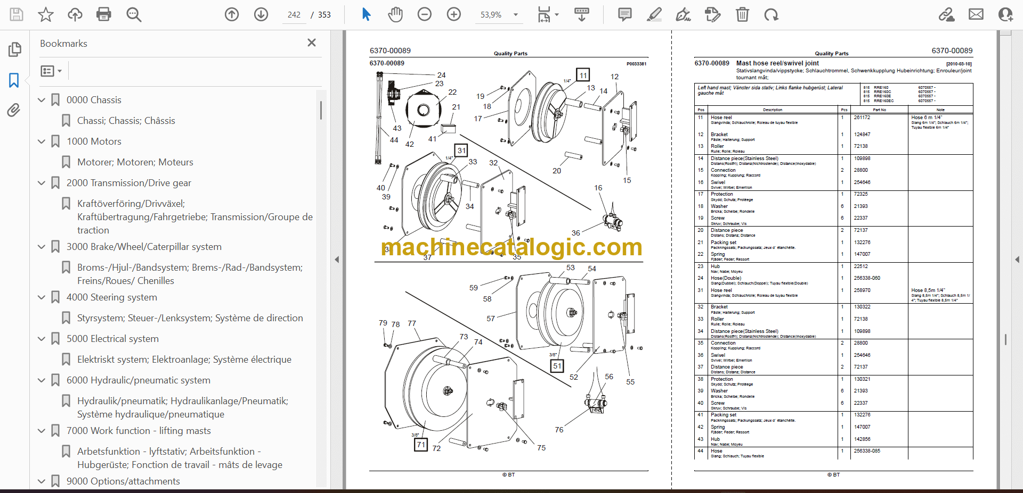Viewport: 1023px width, 493px height.
Task: Toggle the Bookmarks panel icon in sidebar
Action: (14, 80)
